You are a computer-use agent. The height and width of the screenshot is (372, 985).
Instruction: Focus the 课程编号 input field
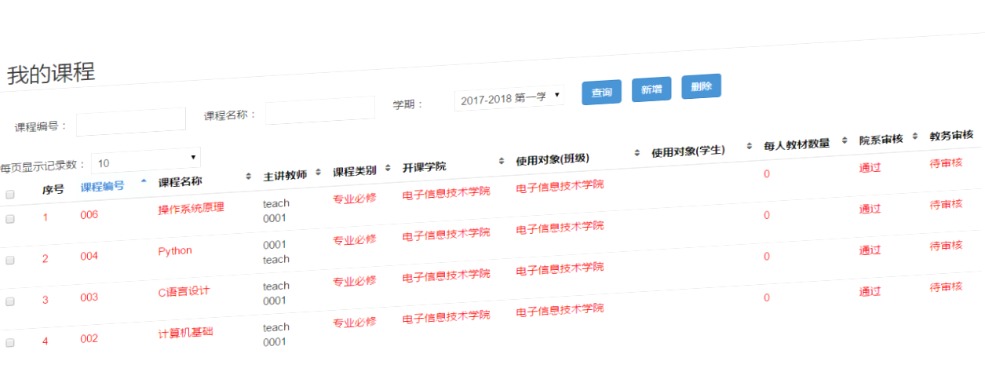point(130,121)
